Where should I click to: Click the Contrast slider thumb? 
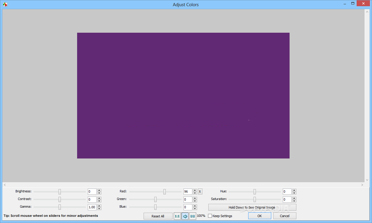click(60, 199)
